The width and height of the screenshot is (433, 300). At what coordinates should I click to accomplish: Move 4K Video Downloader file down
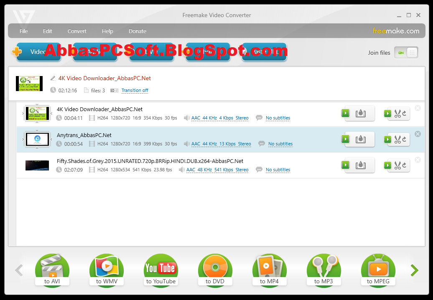point(37,122)
